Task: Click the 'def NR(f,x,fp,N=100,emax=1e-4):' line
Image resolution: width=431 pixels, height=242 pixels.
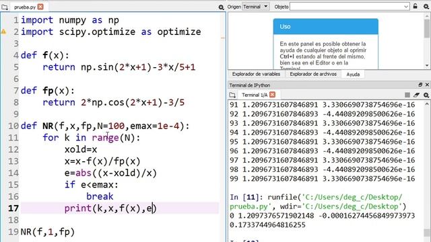Action: pyautogui.click(x=105, y=126)
